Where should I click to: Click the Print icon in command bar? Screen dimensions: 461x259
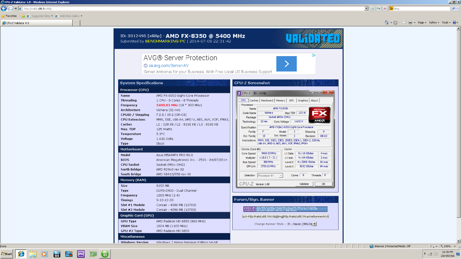(410, 22)
